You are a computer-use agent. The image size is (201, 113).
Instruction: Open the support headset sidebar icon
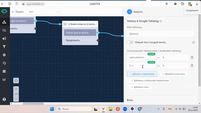[4, 63]
